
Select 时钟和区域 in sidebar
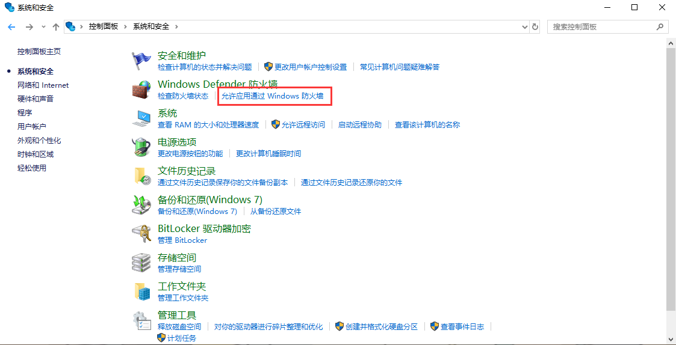point(36,154)
